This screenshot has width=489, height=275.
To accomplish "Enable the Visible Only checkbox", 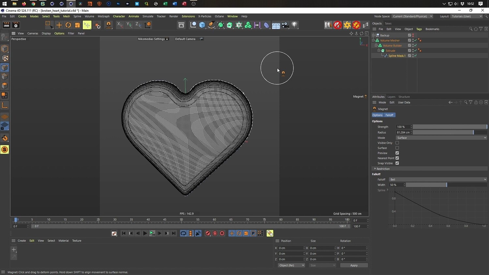I will (397, 143).
